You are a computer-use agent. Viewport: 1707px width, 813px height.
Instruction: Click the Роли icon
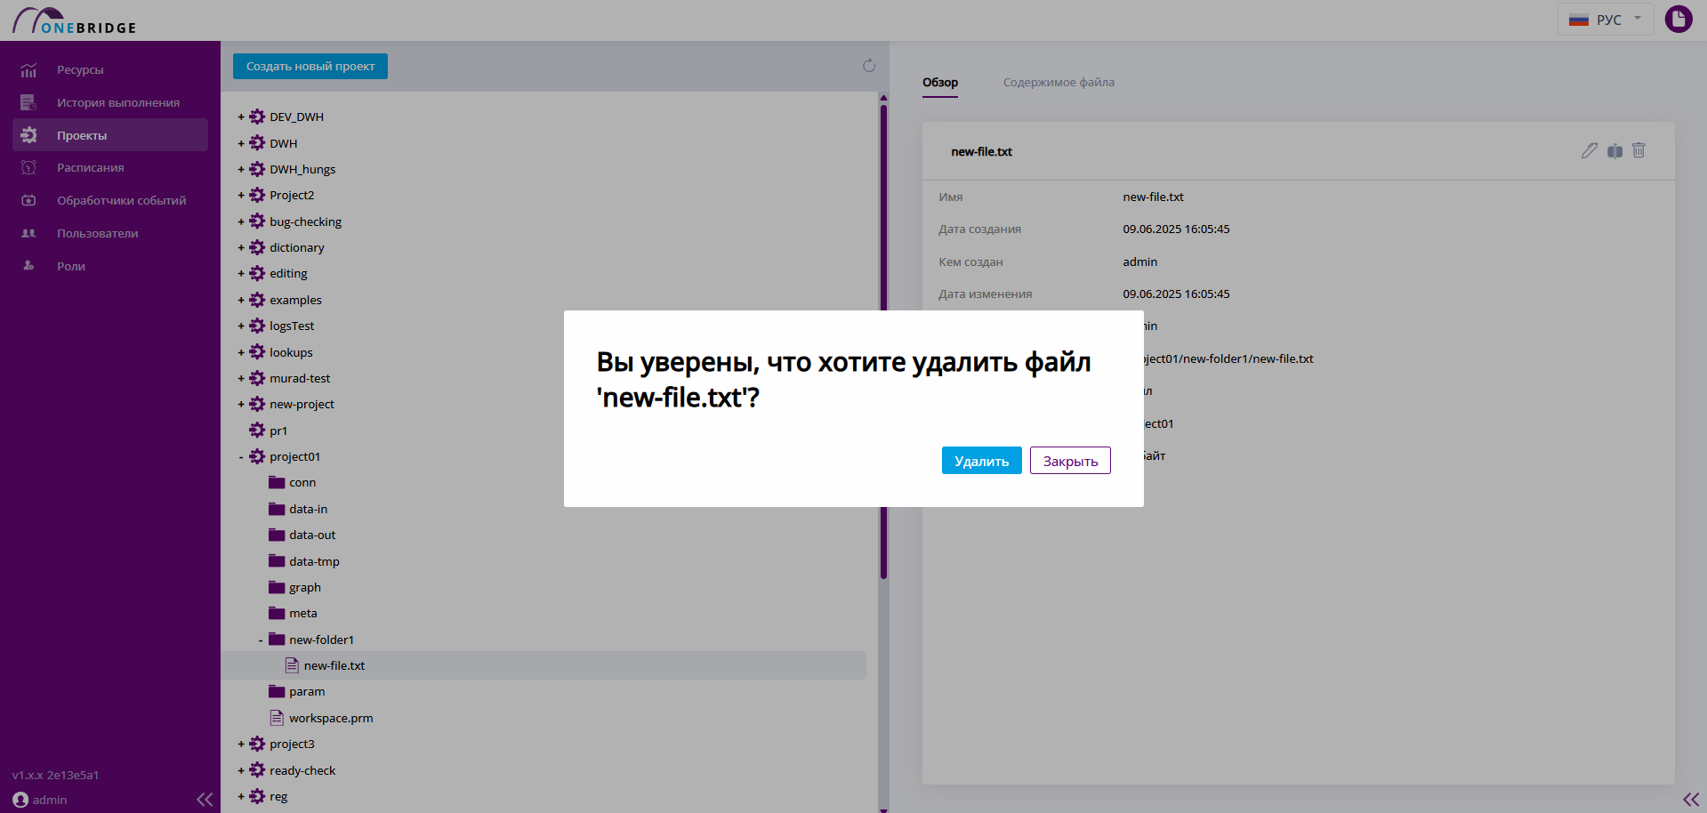click(x=28, y=266)
